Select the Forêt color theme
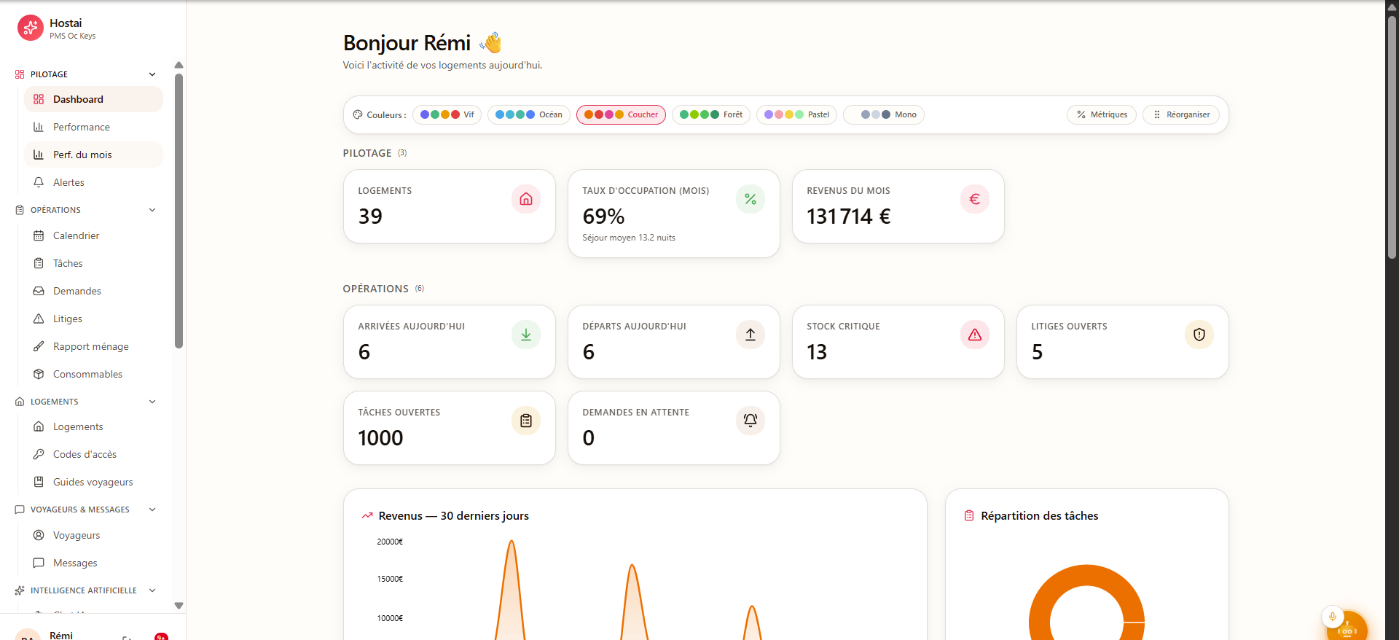The height and width of the screenshot is (640, 1399). pyautogui.click(x=710, y=114)
